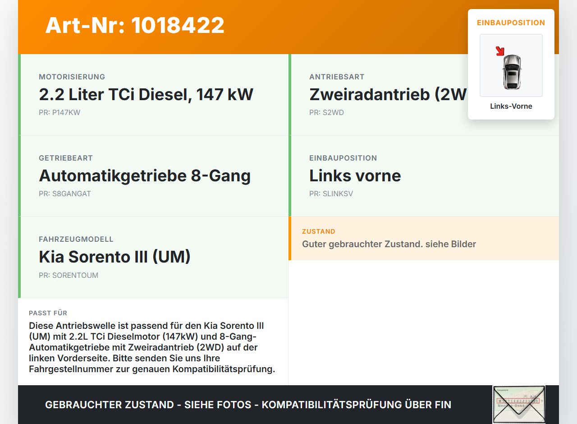Click the Art-Nr: 1018422 header text
The width and height of the screenshot is (577, 424).
134,26
